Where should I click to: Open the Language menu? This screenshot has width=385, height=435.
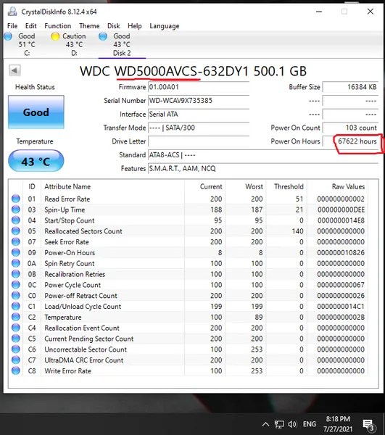coord(164,26)
